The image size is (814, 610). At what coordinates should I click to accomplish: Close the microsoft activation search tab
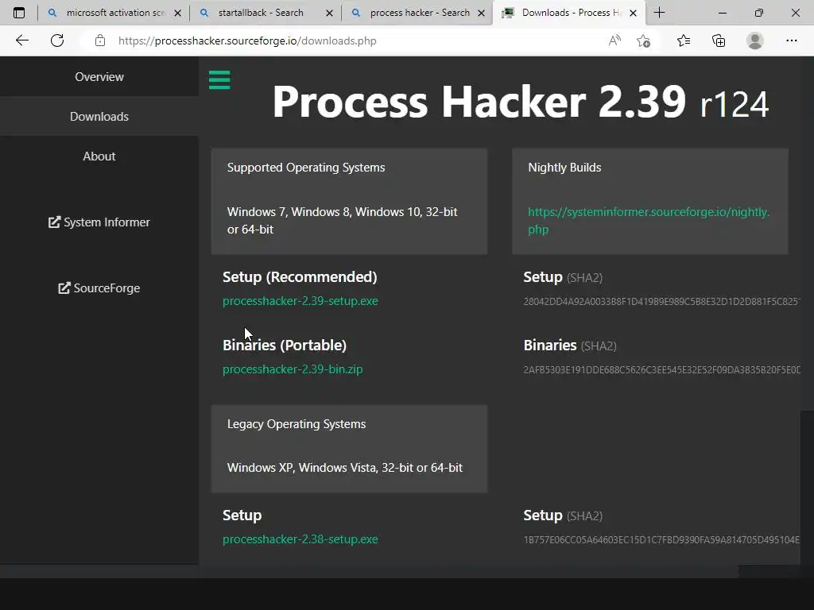point(177,13)
